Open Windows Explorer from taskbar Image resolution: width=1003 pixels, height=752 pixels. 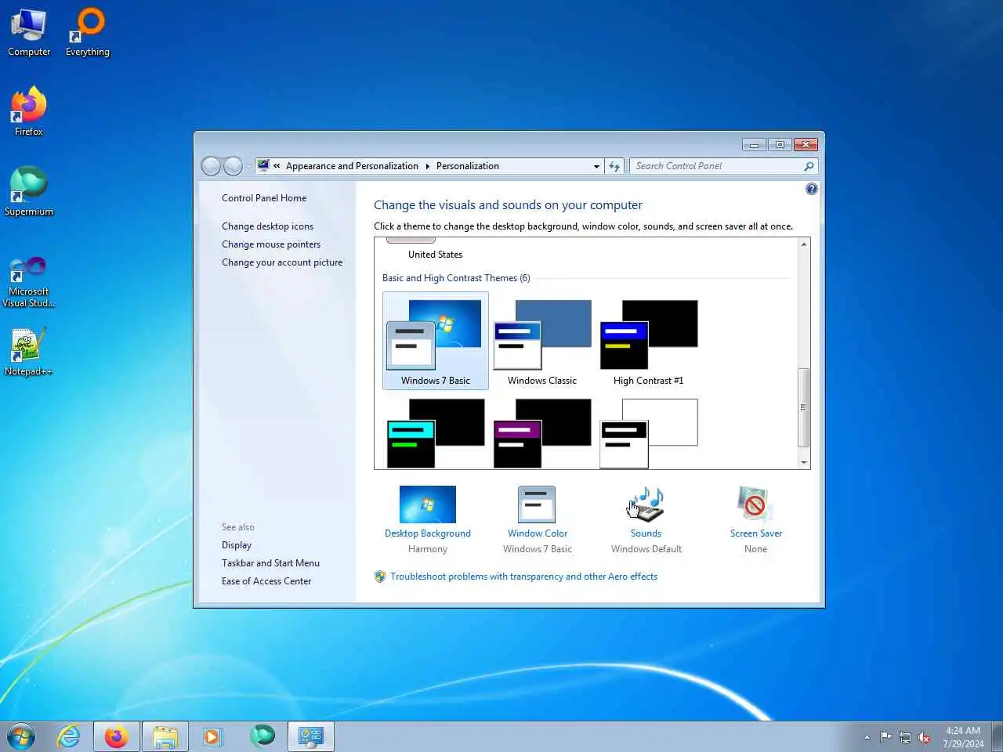point(165,736)
